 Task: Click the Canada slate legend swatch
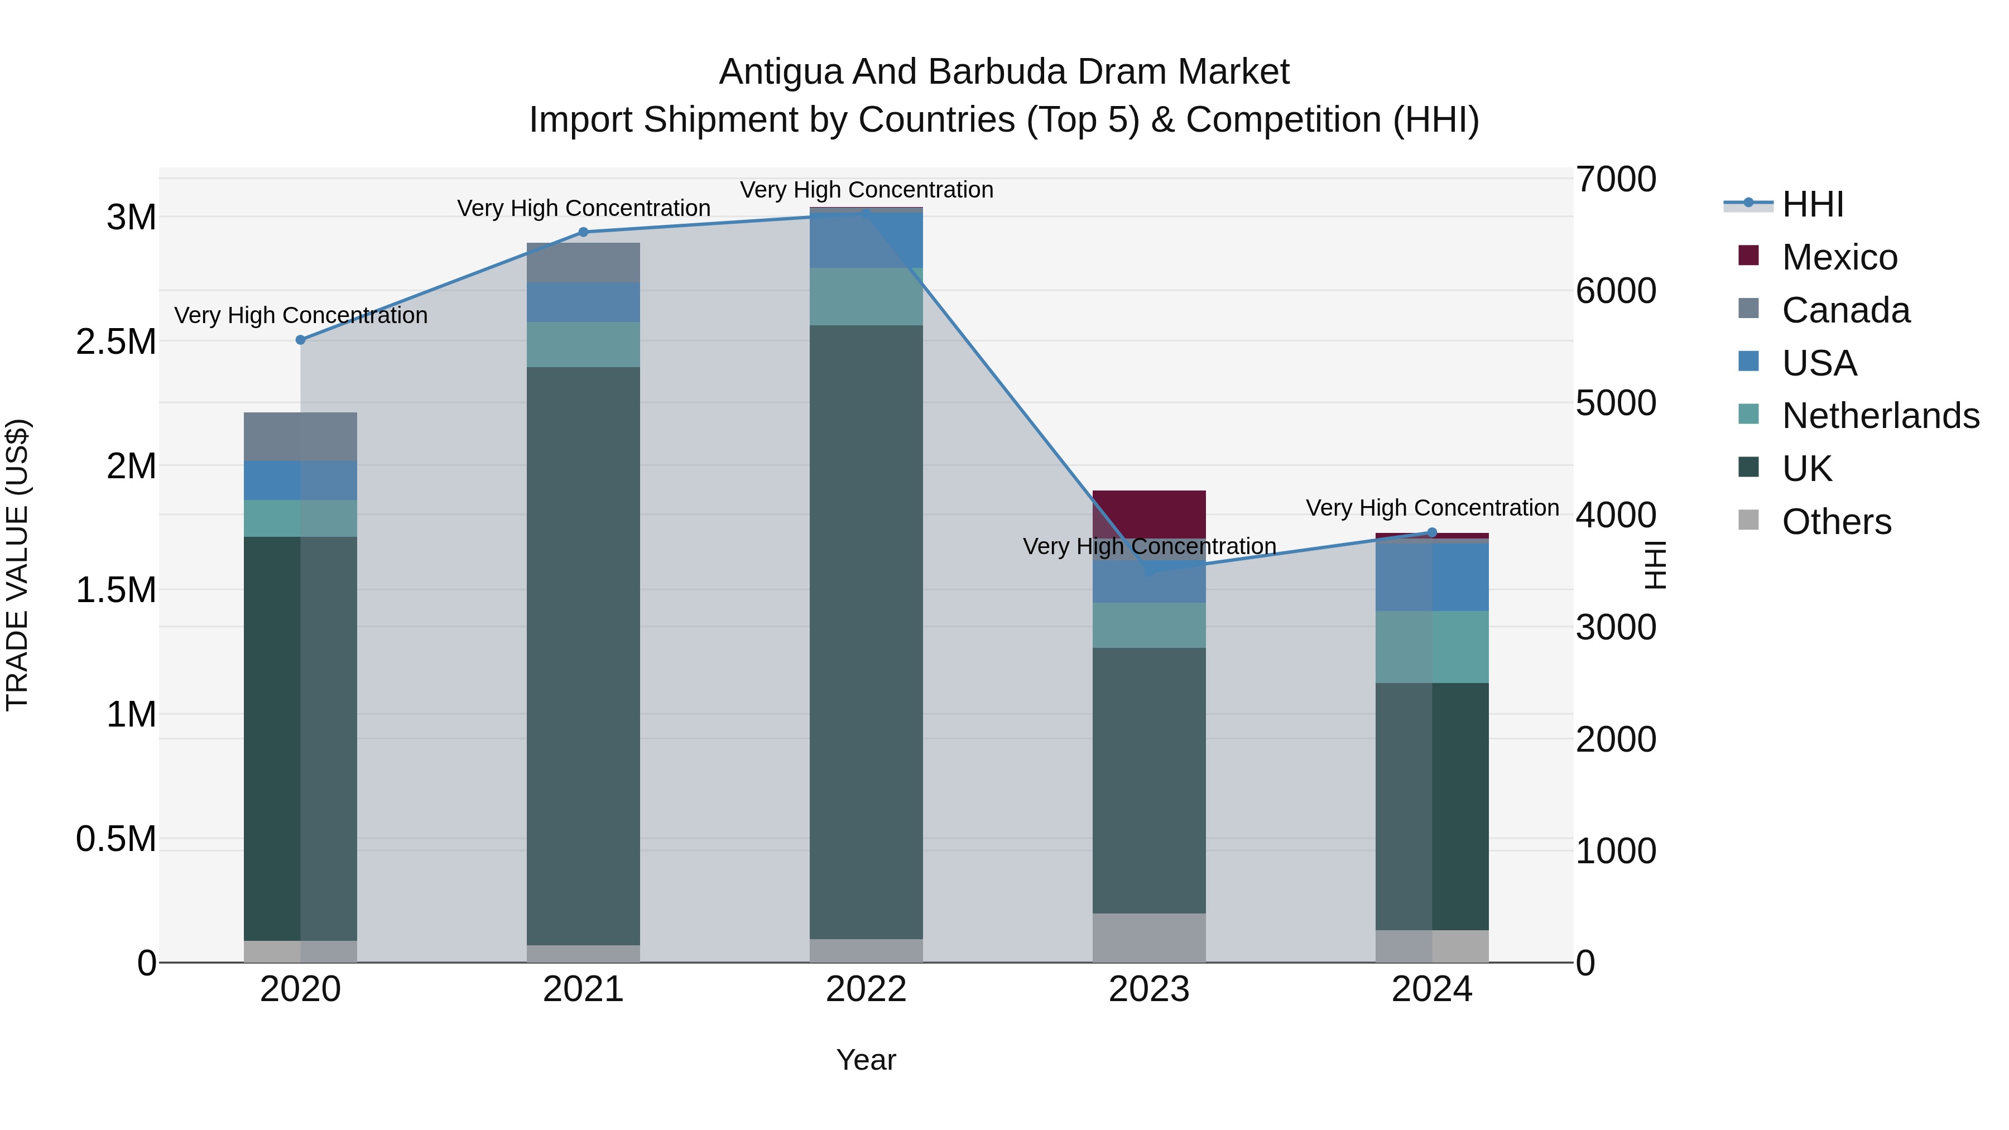[x=1748, y=308]
